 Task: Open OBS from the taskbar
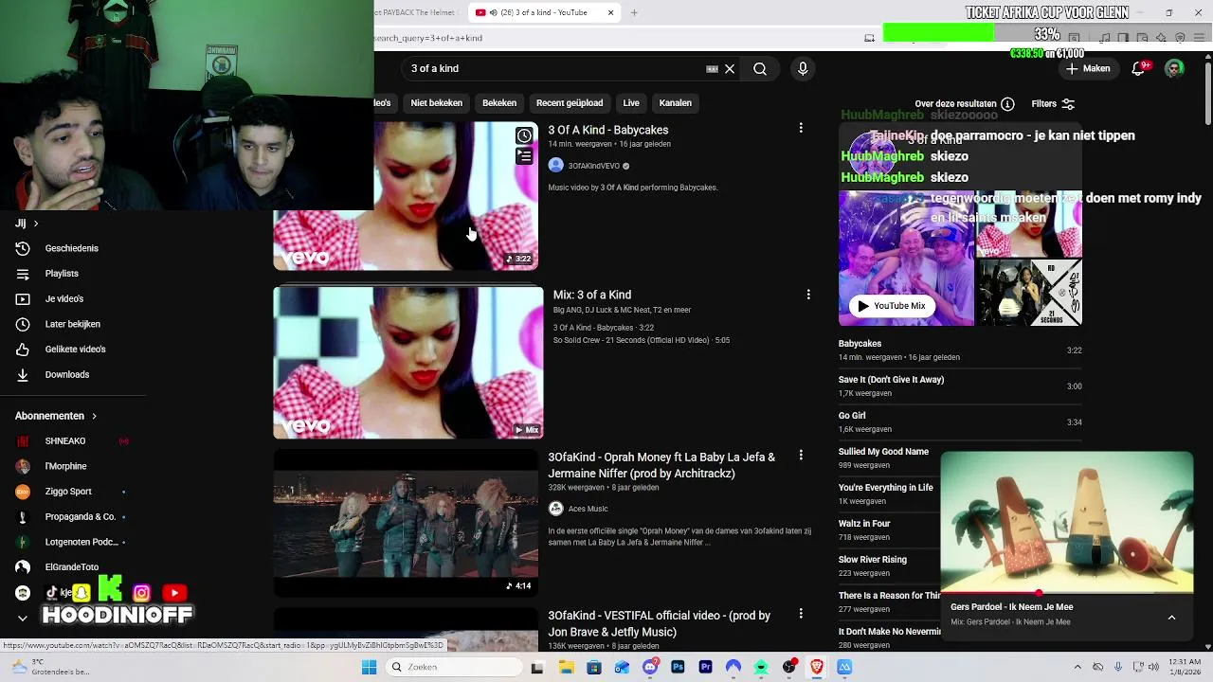tap(788, 667)
